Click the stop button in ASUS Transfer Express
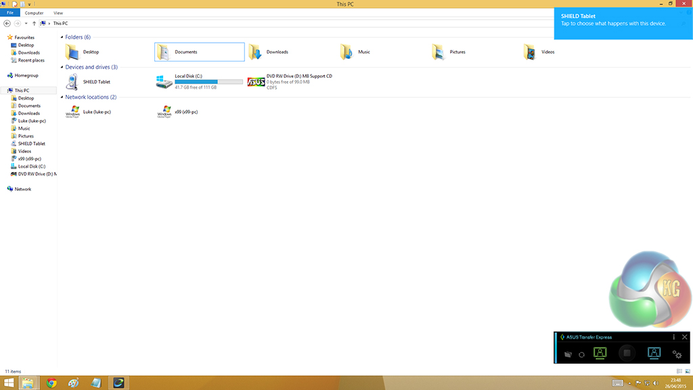Image resolution: width=693 pixels, height=390 pixels. coord(627,353)
